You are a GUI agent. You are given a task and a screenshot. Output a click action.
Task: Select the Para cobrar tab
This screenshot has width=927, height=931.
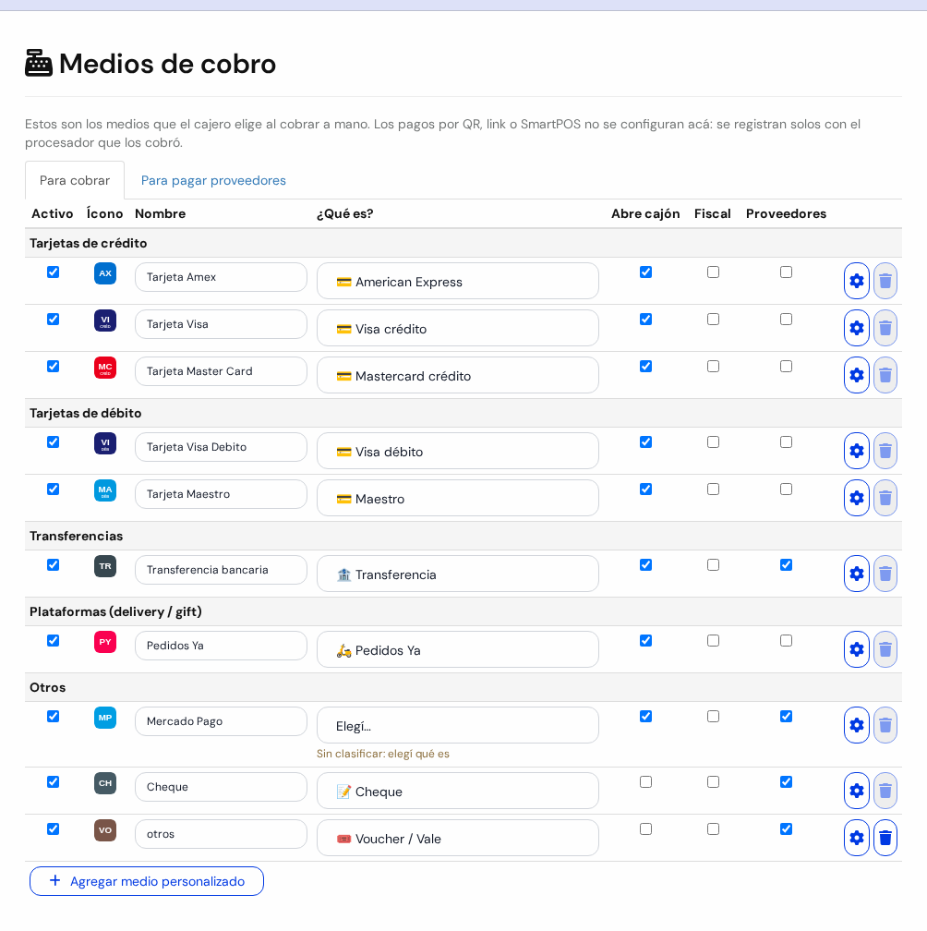(75, 180)
